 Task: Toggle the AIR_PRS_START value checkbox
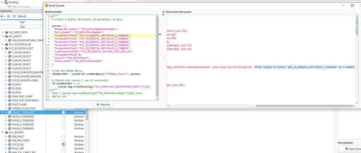tap(63, 141)
